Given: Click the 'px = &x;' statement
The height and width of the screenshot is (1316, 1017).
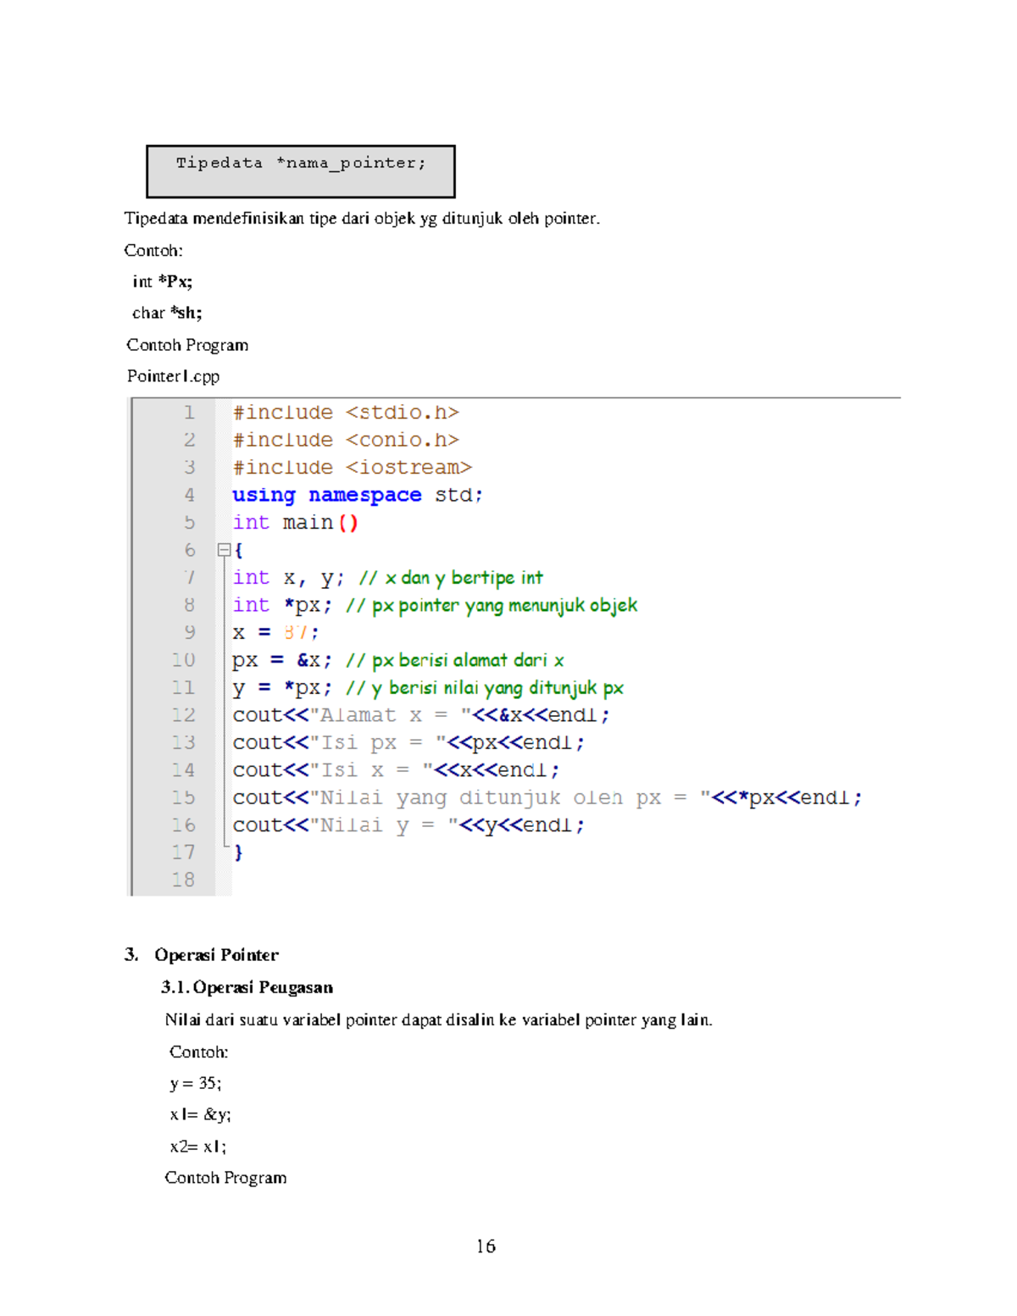Looking at the screenshot, I should [282, 660].
